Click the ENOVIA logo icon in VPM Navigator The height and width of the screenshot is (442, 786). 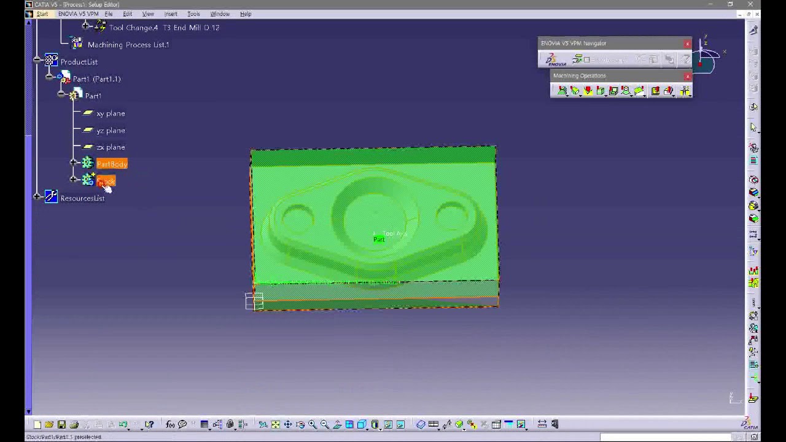(x=557, y=60)
